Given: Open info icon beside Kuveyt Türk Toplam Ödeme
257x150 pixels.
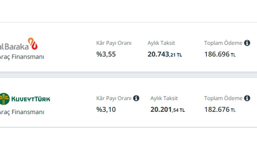Looking at the screenshot, I should click(x=247, y=98).
